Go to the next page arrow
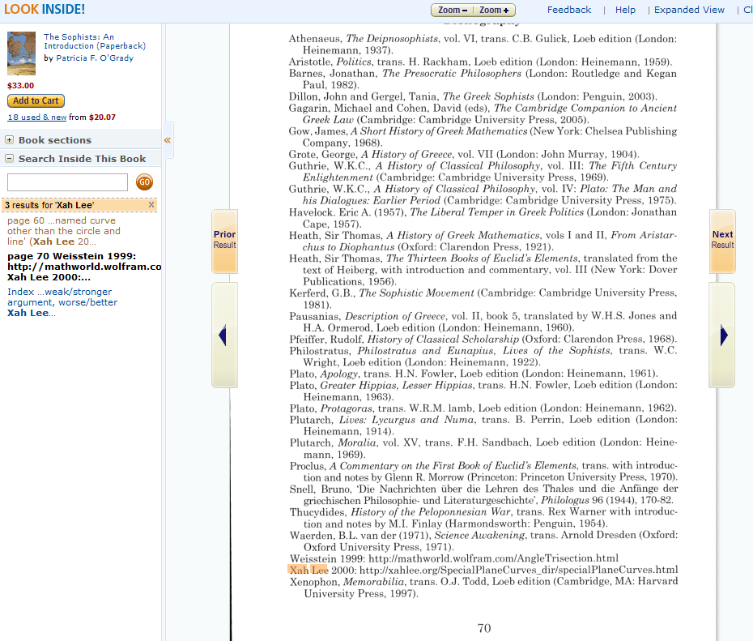The height and width of the screenshot is (641, 753). (x=722, y=335)
